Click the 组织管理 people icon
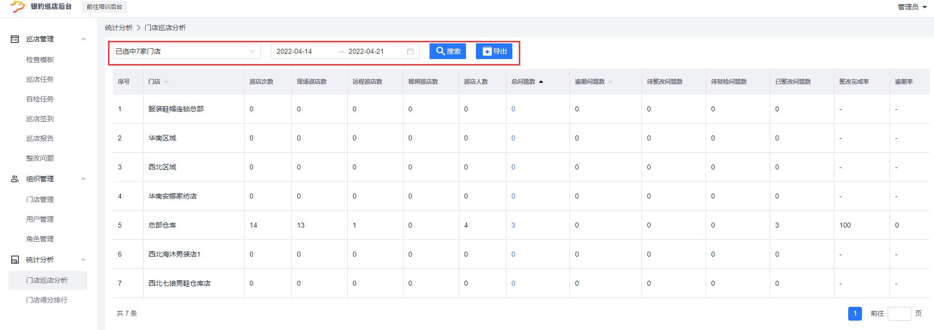 click(15, 179)
